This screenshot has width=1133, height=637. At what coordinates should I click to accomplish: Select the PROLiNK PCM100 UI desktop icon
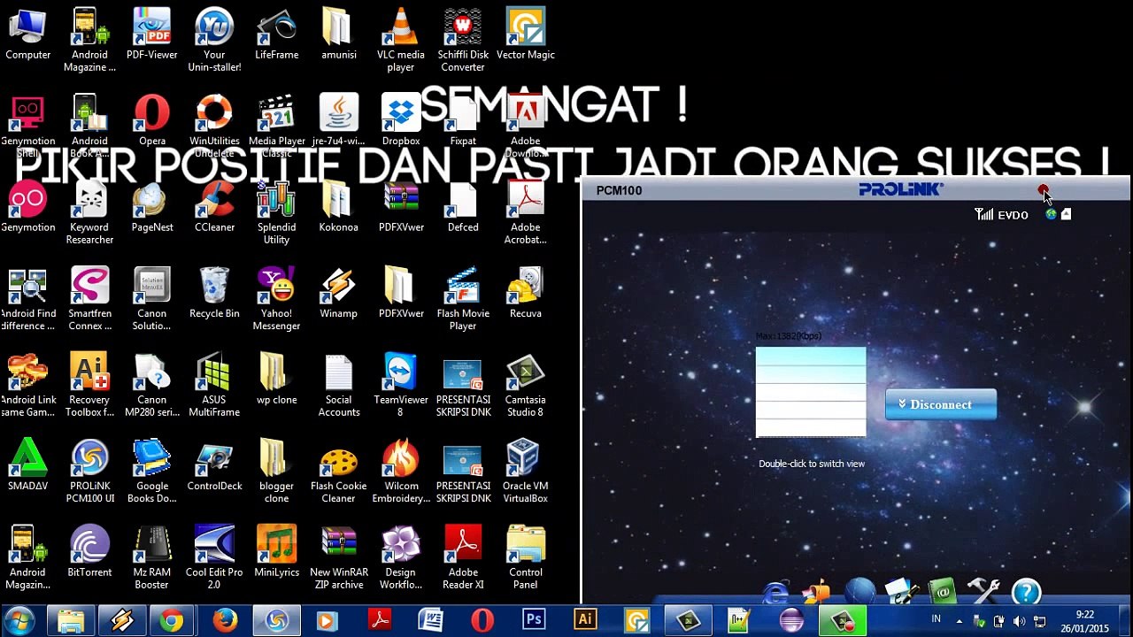90,472
